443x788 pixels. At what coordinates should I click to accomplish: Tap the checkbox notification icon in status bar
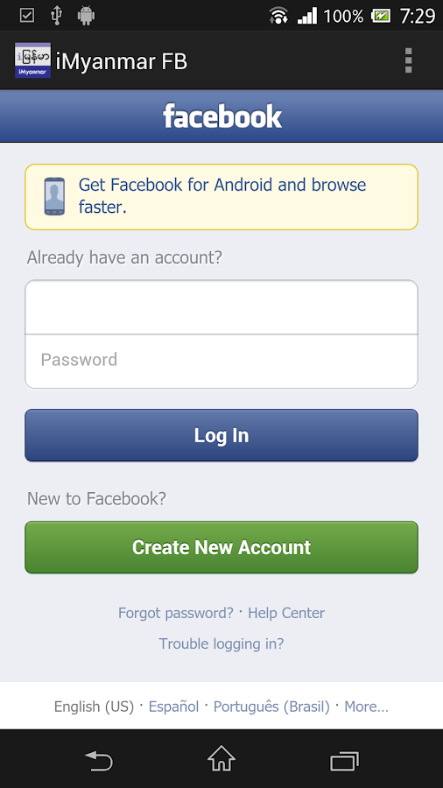26,16
